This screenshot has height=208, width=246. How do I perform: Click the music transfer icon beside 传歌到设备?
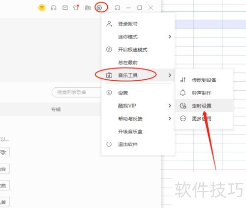[x=183, y=80]
